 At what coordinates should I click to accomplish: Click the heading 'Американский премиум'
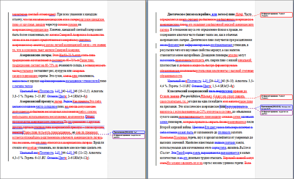point(37,101)
